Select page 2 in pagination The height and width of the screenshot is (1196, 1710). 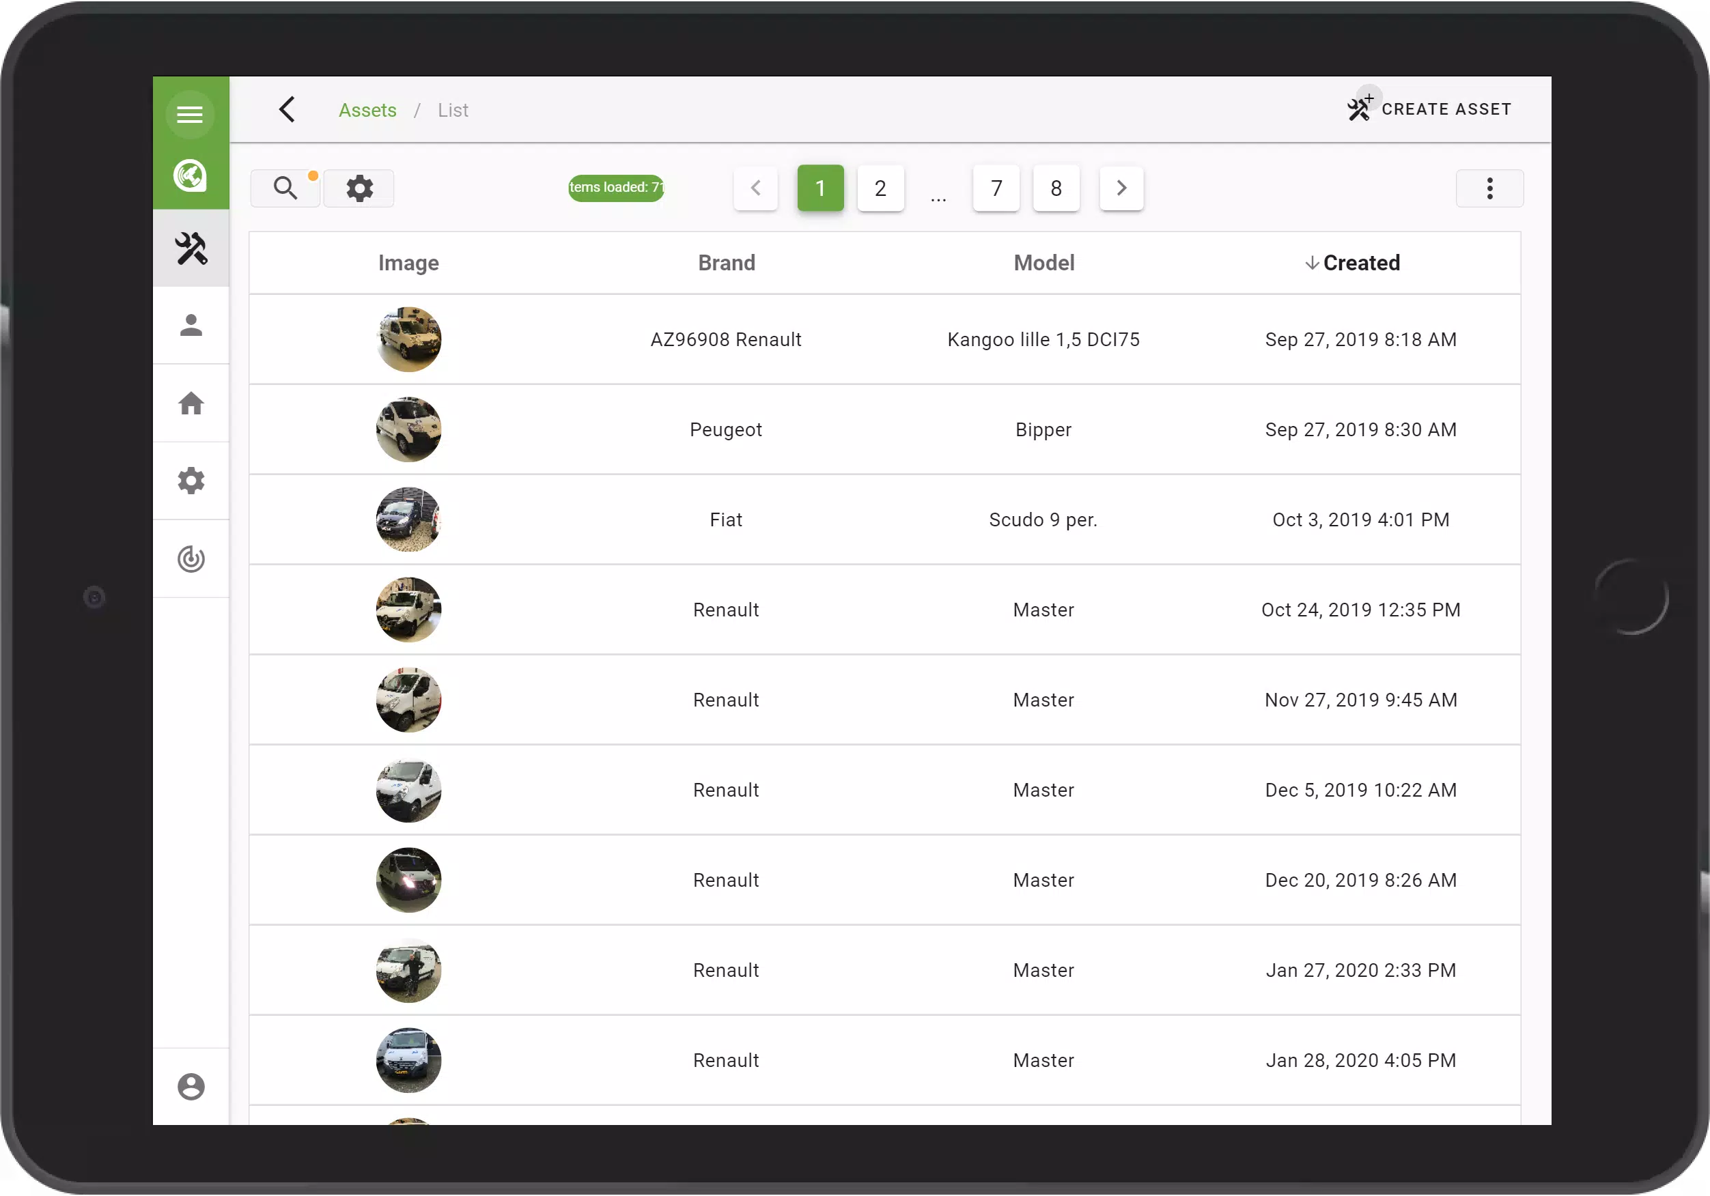(x=880, y=188)
